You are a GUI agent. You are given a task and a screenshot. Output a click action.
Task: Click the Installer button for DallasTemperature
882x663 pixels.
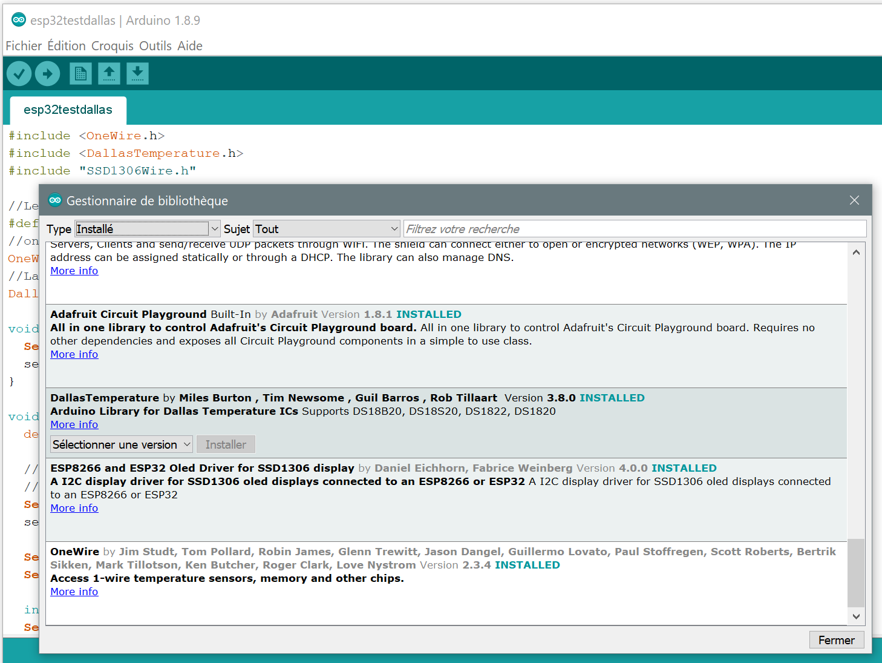tap(226, 444)
